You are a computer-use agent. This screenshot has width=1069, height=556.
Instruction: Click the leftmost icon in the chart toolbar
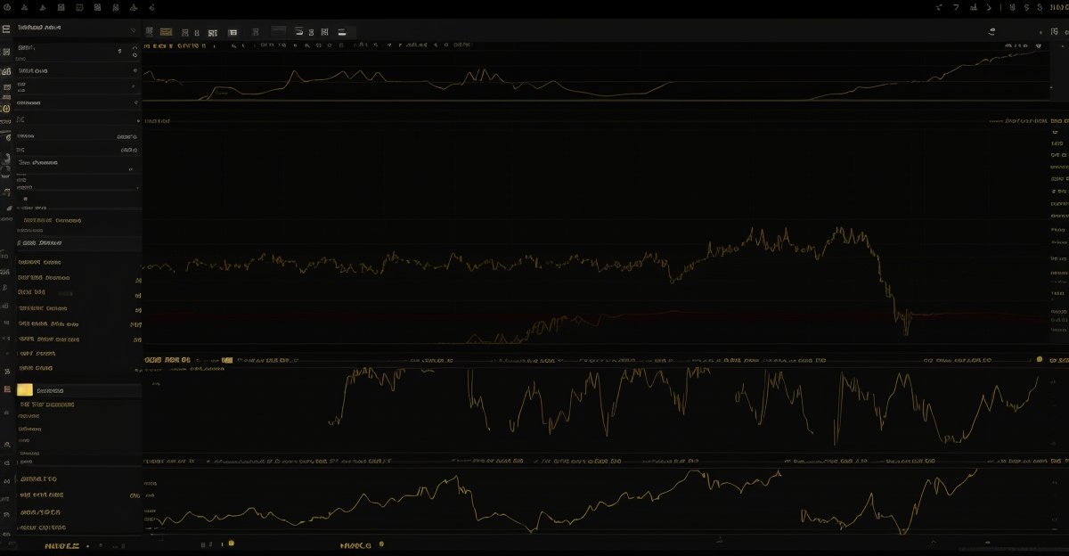[149, 32]
